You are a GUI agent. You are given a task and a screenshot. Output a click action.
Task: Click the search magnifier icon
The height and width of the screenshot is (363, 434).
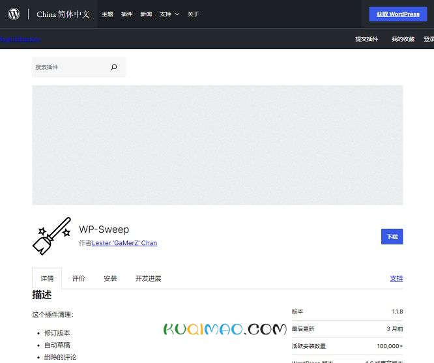[x=114, y=67]
